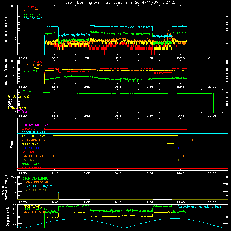Click the orange 6-12 keV flare spike near 19:39
This screenshot has height=231, width=231.
[168, 33]
